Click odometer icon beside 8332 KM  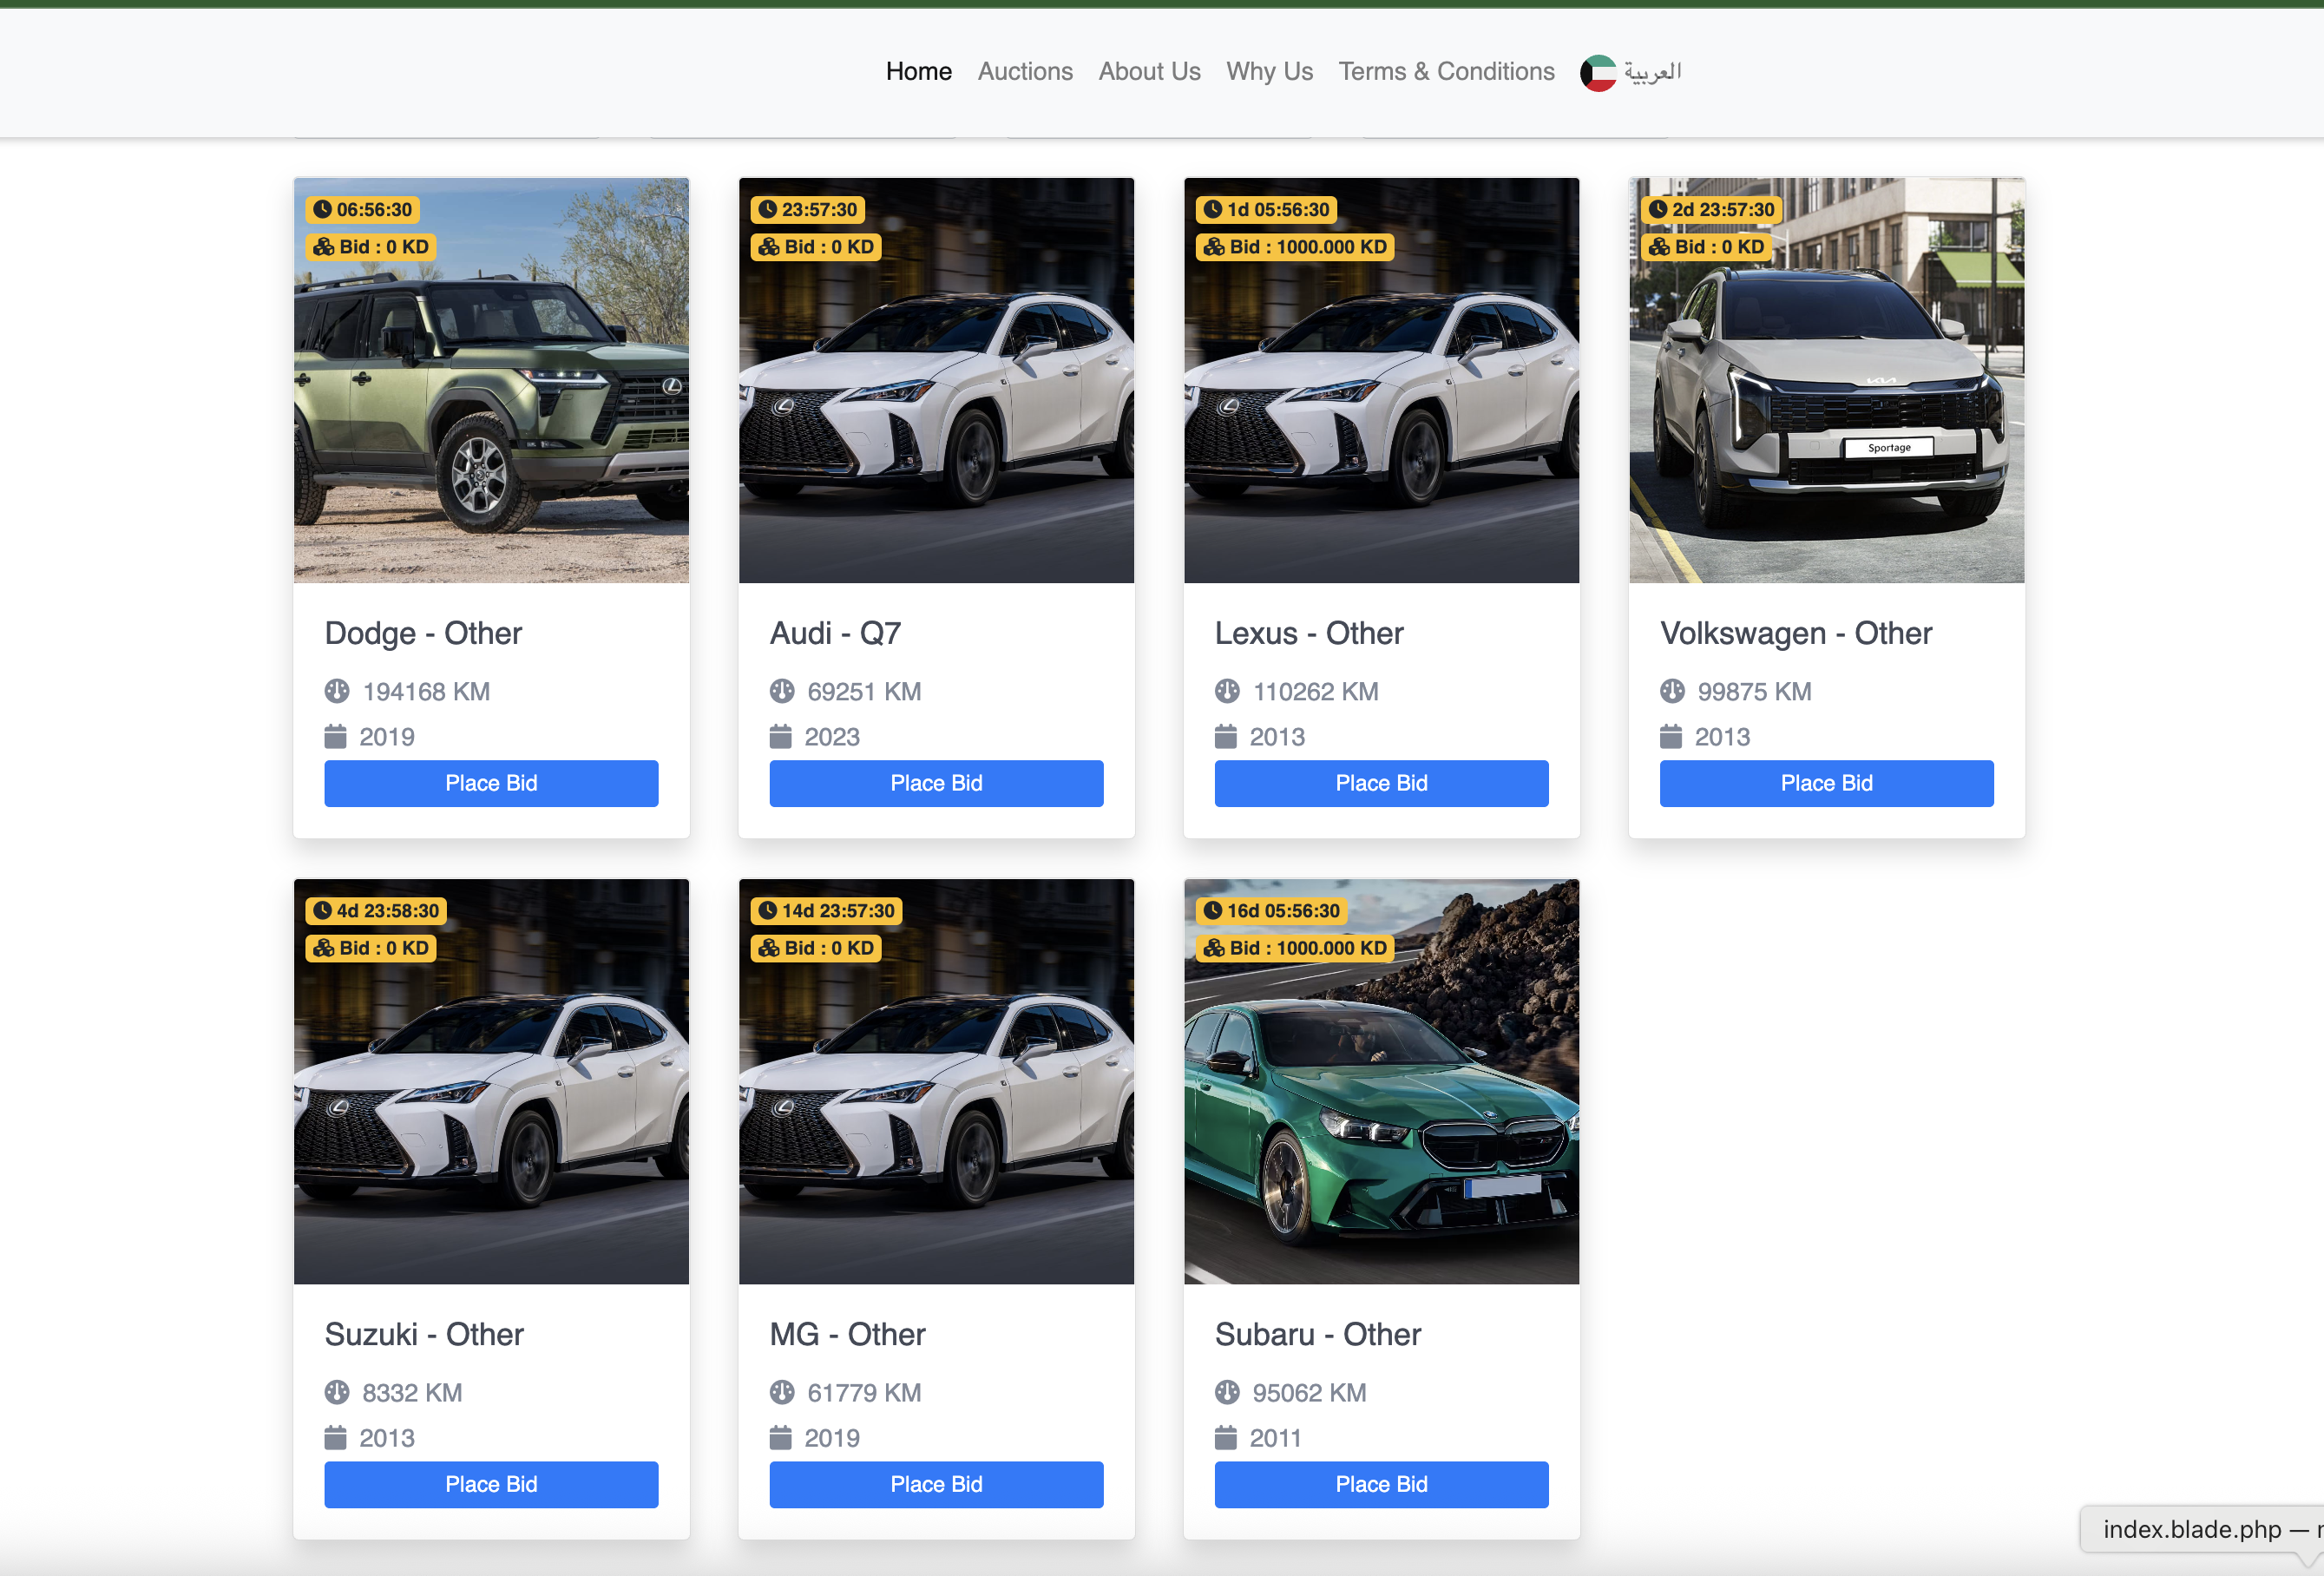click(337, 1392)
